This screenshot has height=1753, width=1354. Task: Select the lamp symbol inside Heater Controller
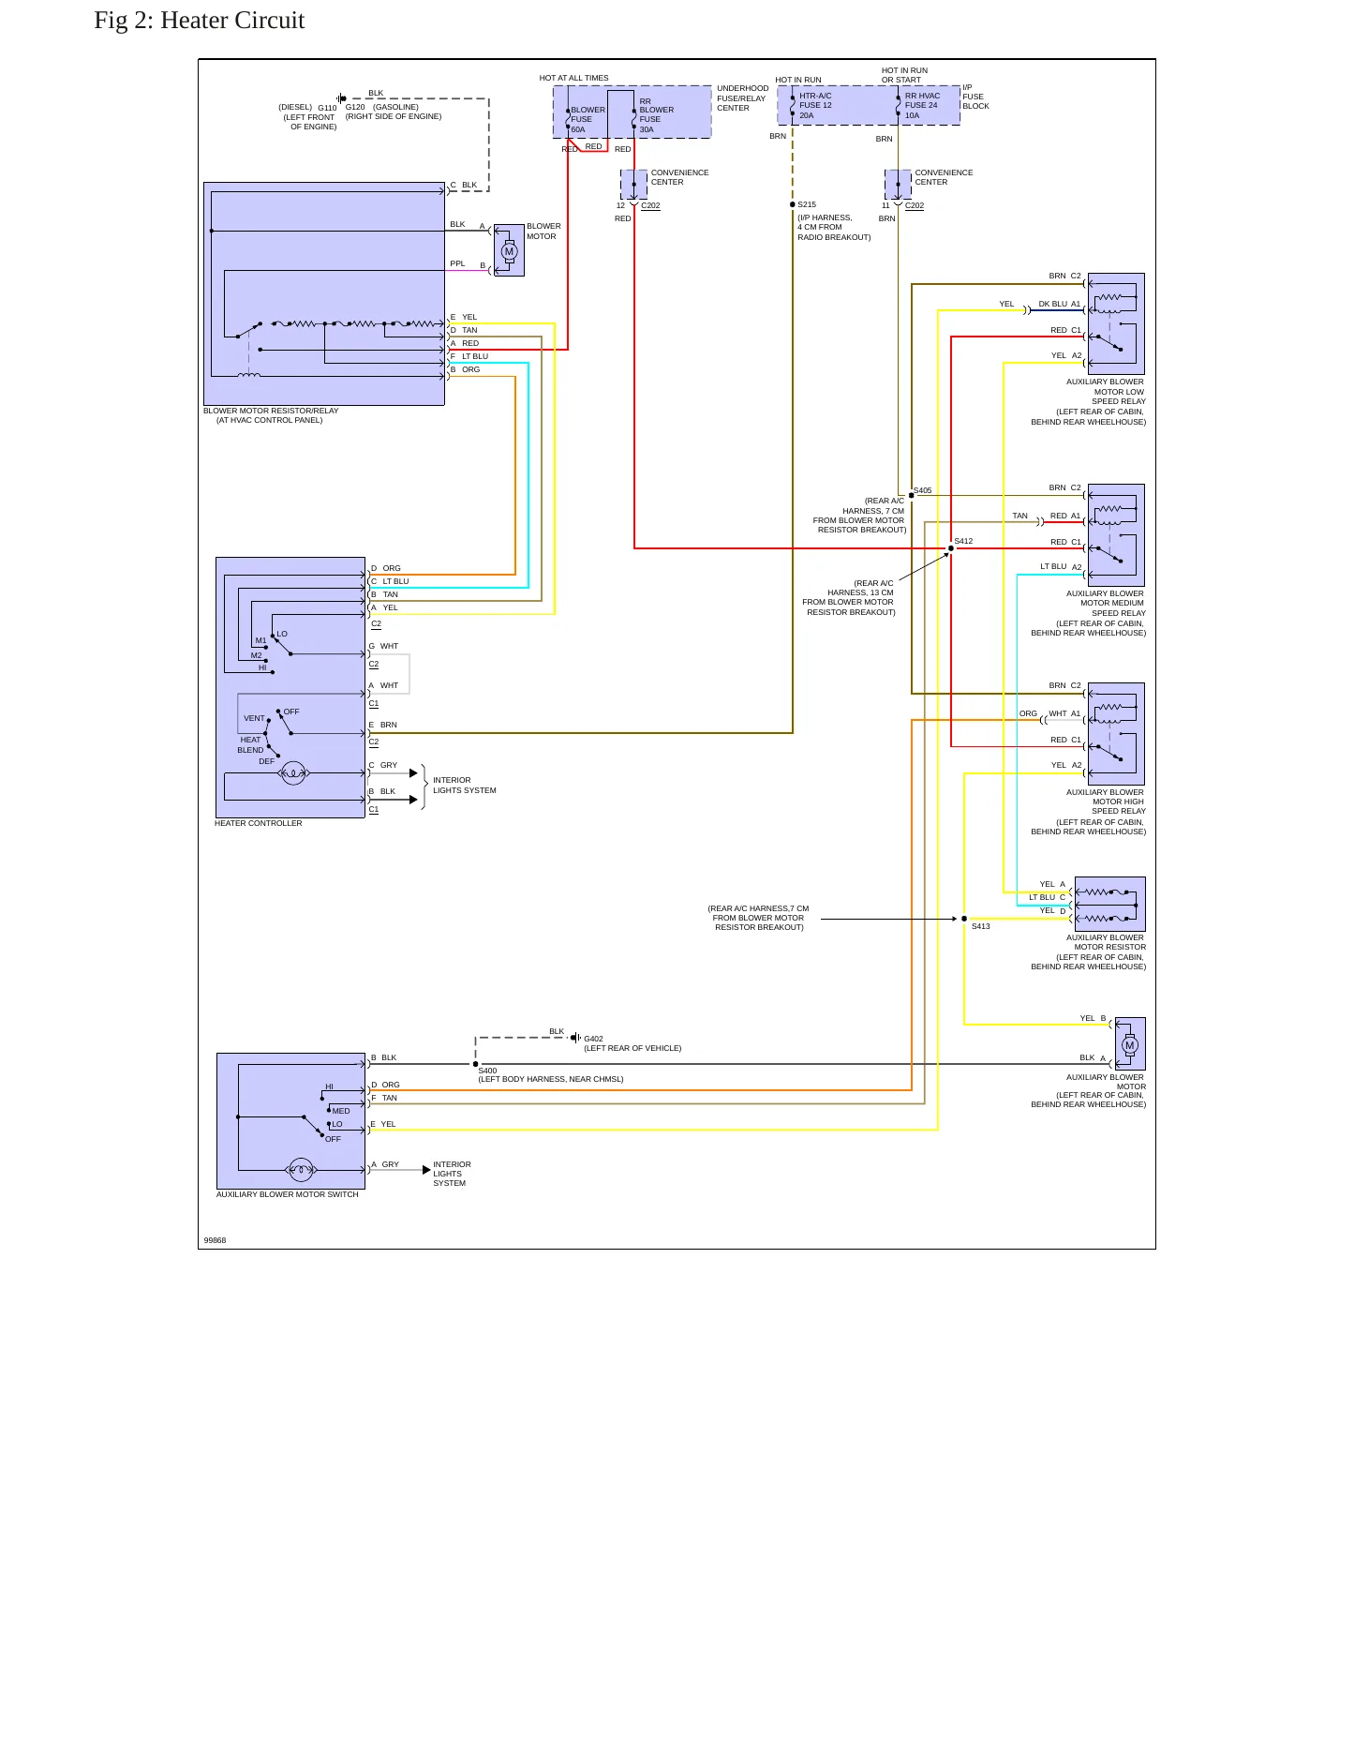click(293, 773)
